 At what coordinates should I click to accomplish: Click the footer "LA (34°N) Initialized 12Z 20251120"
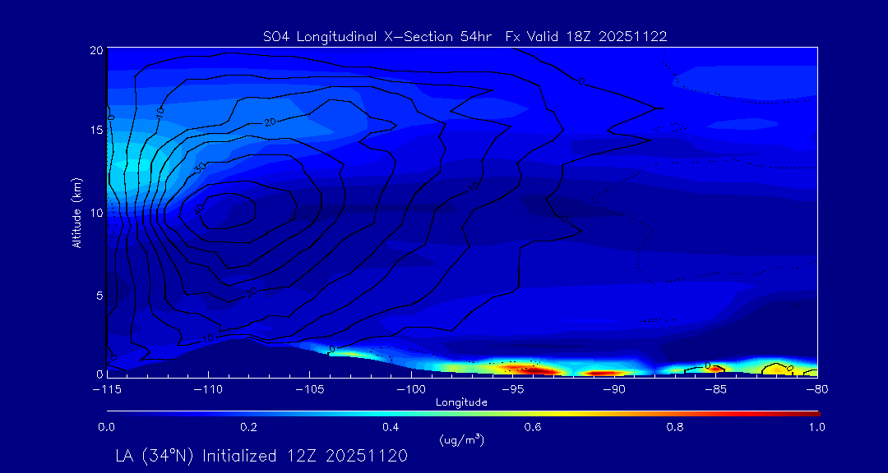(x=261, y=456)
